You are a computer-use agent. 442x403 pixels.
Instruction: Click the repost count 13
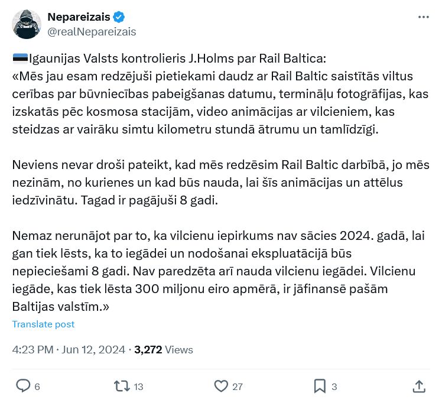[139, 386]
